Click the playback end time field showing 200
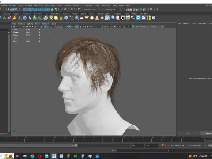The height and width of the screenshot is (159, 212). [x=151, y=145]
